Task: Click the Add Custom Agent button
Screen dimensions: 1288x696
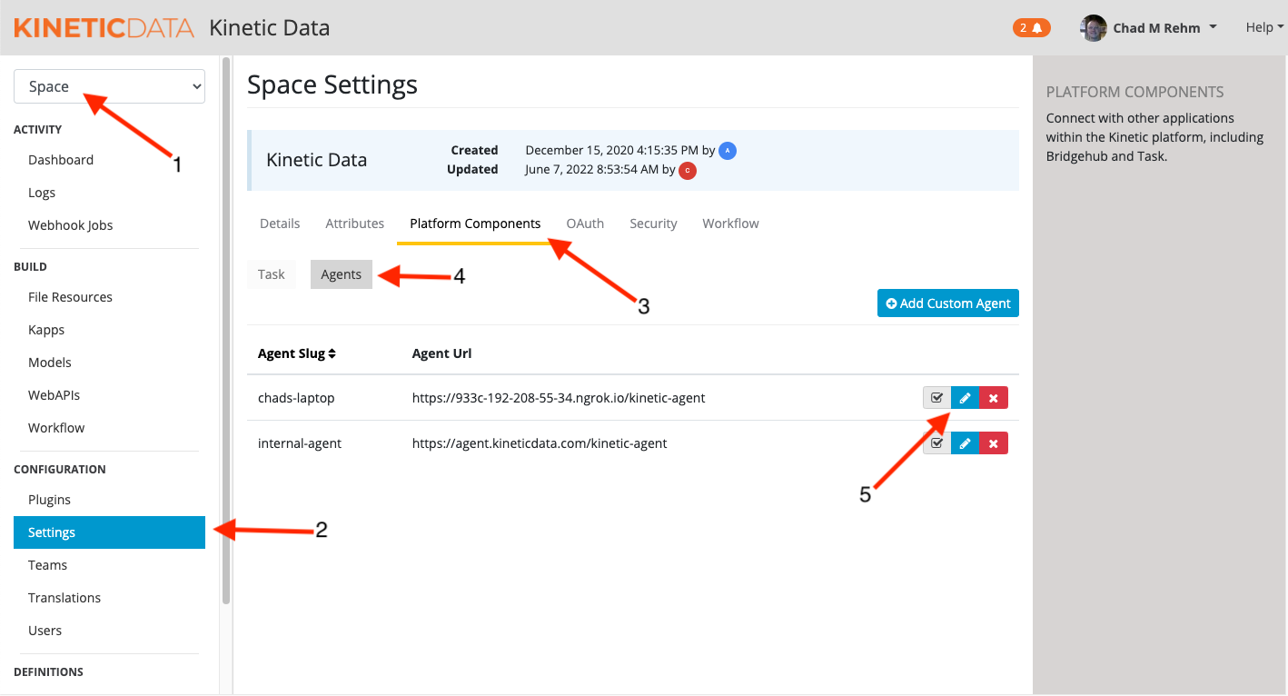Action: point(948,303)
